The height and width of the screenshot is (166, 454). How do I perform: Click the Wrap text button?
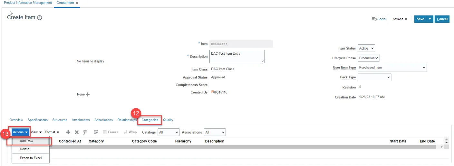point(130,132)
